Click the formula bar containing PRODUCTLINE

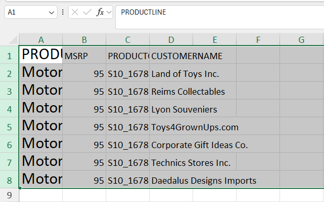[220, 17]
